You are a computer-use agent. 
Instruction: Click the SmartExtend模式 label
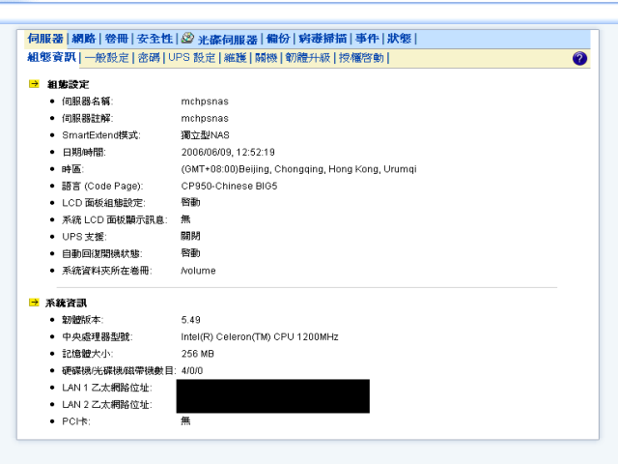click(x=101, y=135)
